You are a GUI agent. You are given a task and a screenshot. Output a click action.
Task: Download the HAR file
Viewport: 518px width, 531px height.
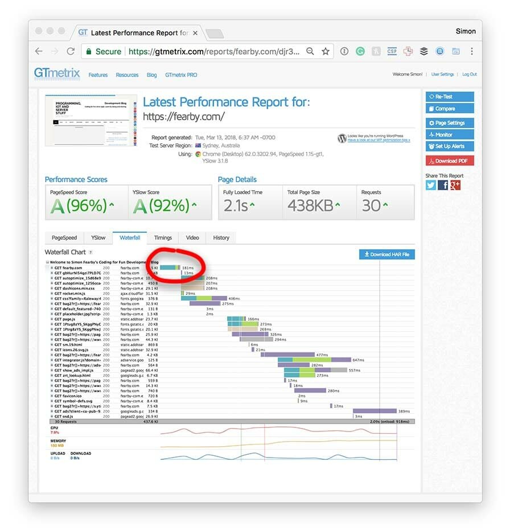coord(387,254)
